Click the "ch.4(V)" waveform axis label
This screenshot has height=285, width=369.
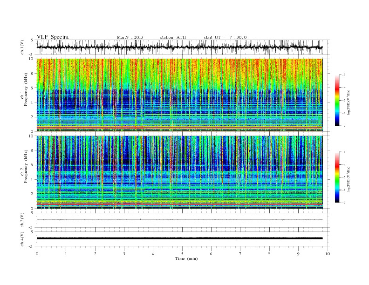22,239
